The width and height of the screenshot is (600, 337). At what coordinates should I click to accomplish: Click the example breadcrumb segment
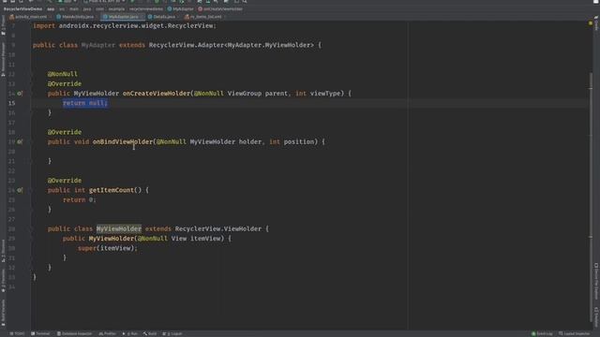coord(116,8)
